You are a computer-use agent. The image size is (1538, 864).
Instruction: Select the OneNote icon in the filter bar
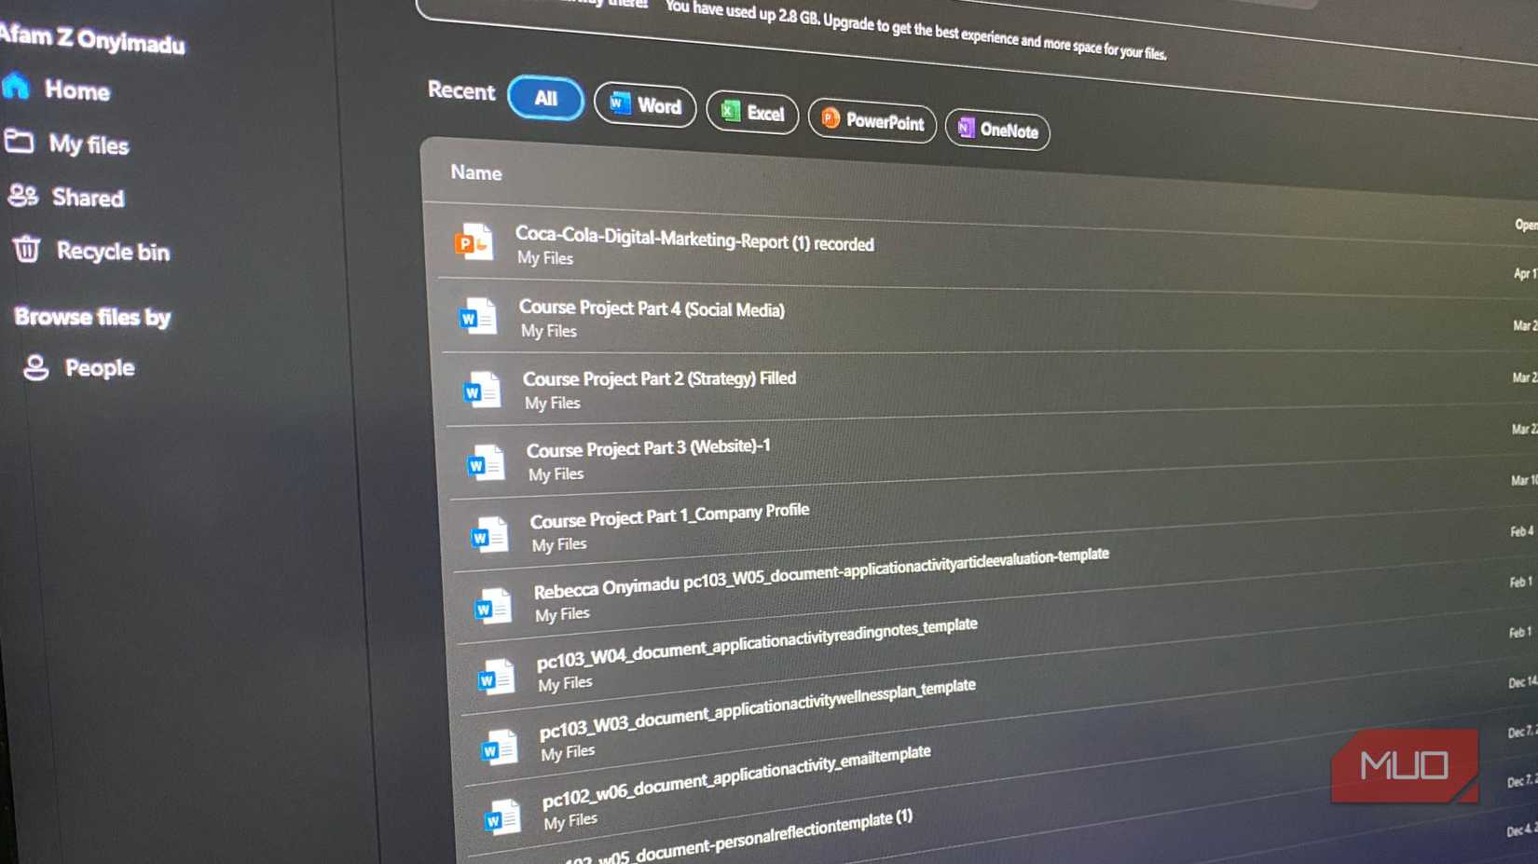pos(965,128)
